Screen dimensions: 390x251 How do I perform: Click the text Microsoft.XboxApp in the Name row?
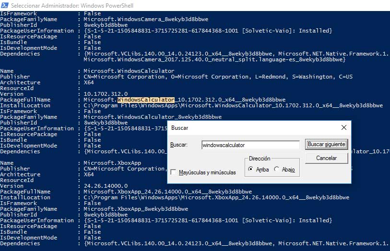pos(112,163)
